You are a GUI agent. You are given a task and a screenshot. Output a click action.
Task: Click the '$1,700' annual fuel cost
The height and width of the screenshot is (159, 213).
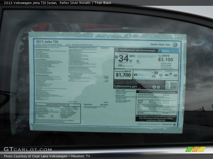tap(123, 75)
